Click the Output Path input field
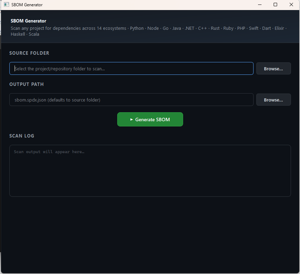Image resolution: width=300 pixels, height=274 pixels. click(131, 99)
